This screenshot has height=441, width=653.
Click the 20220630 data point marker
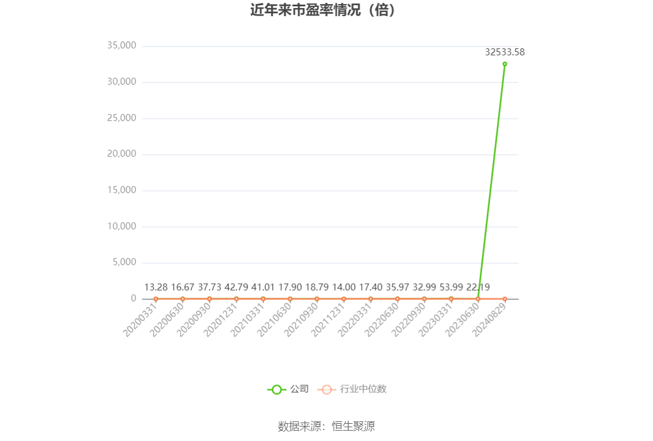(x=397, y=299)
